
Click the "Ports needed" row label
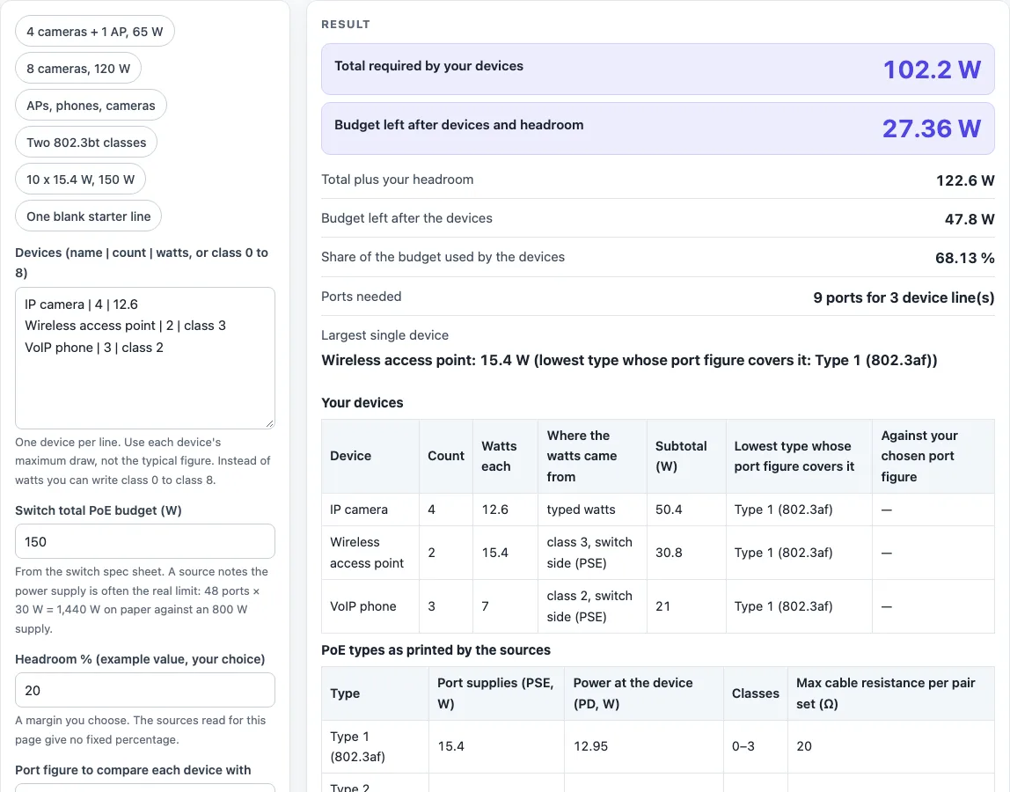[x=362, y=297]
